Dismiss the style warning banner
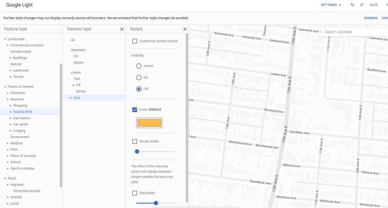 pyautogui.click(x=370, y=18)
